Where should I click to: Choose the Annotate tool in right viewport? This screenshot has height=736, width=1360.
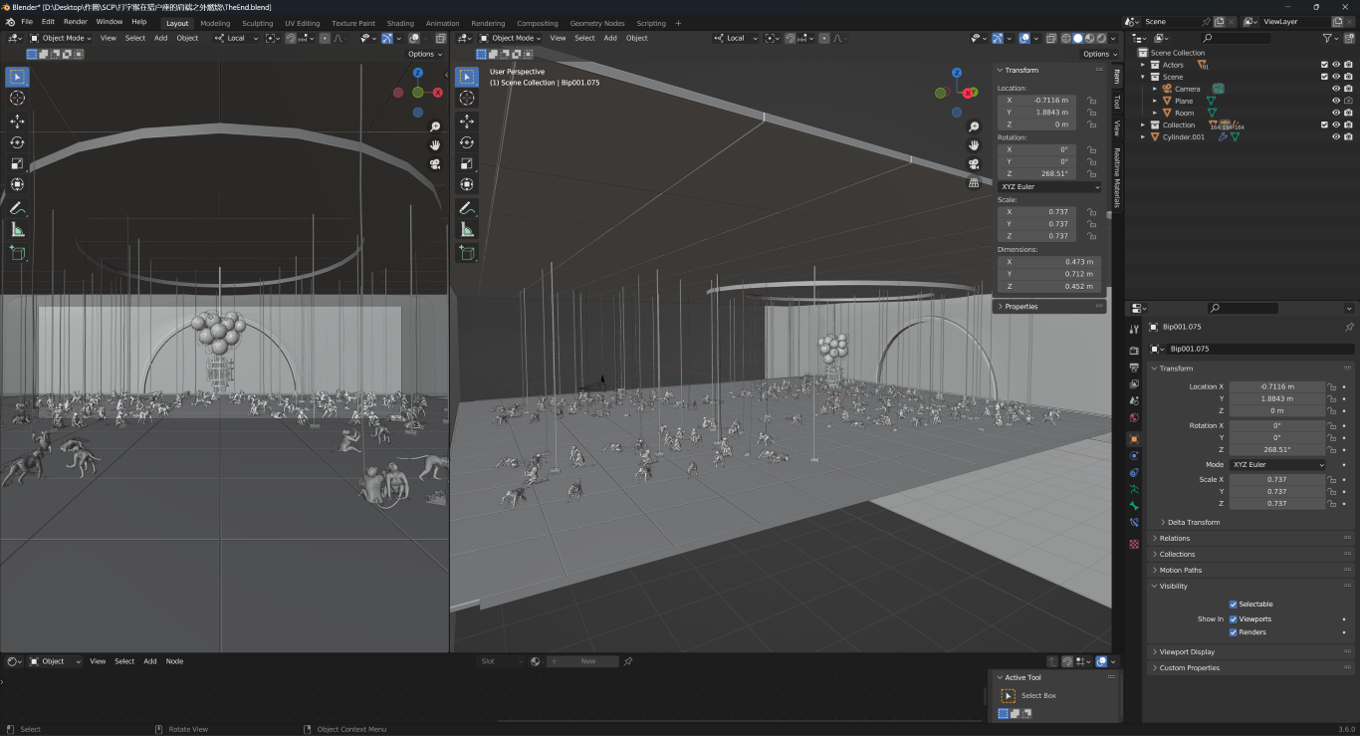click(x=467, y=208)
